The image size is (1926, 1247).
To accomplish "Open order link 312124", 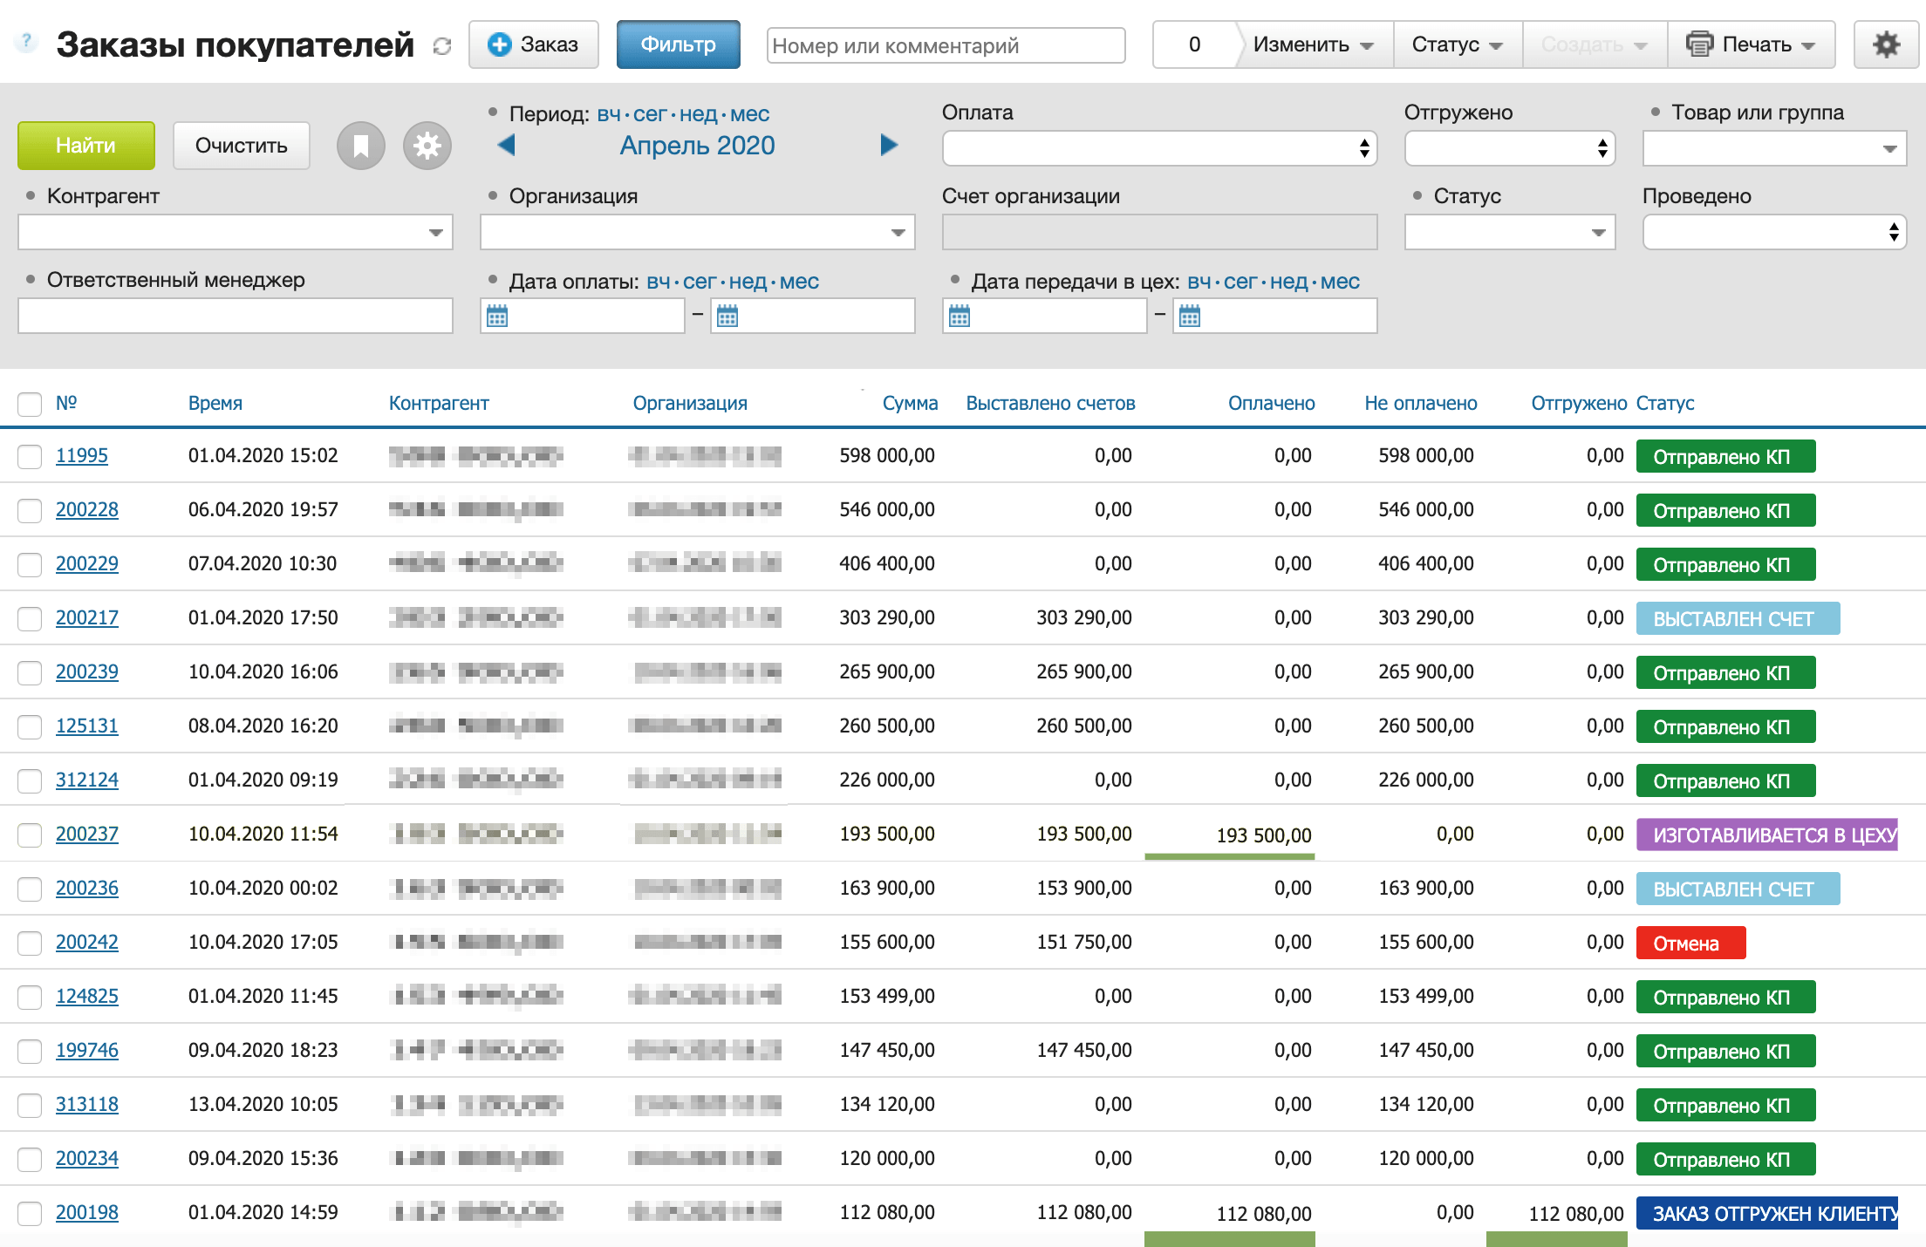I will pyautogui.click(x=87, y=780).
